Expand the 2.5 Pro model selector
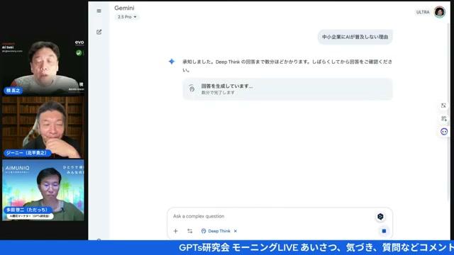Image resolution: width=454 pixels, height=255 pixels. 127,17
